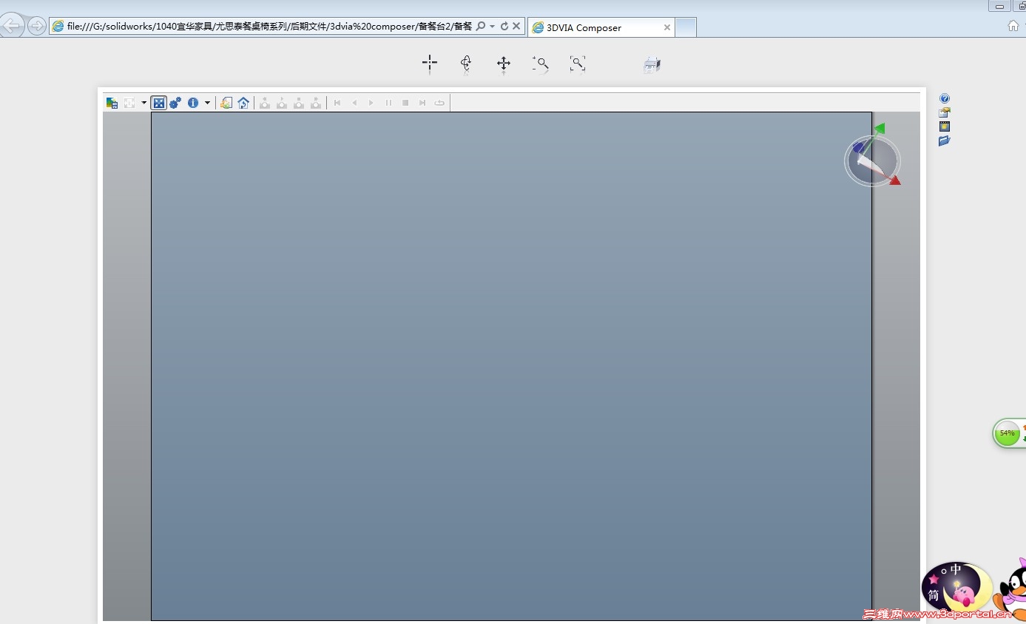Close the 3DVIA Composer tab

(666, 27)
